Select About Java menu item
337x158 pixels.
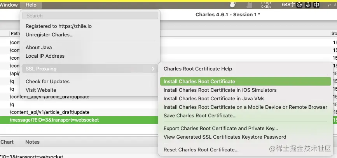coord(39,47)
